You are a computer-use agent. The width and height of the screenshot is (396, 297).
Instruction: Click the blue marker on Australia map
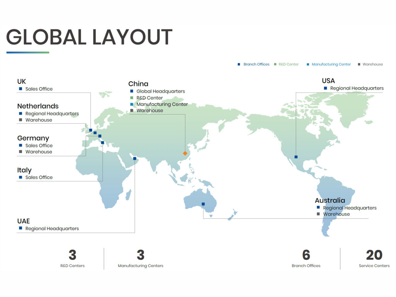click(203, 204)
